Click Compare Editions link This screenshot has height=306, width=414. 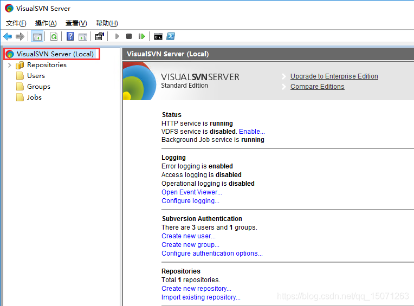317,87
